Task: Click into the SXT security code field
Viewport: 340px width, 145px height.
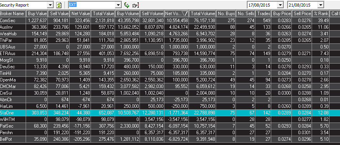Action: click(x=92, y=5)
